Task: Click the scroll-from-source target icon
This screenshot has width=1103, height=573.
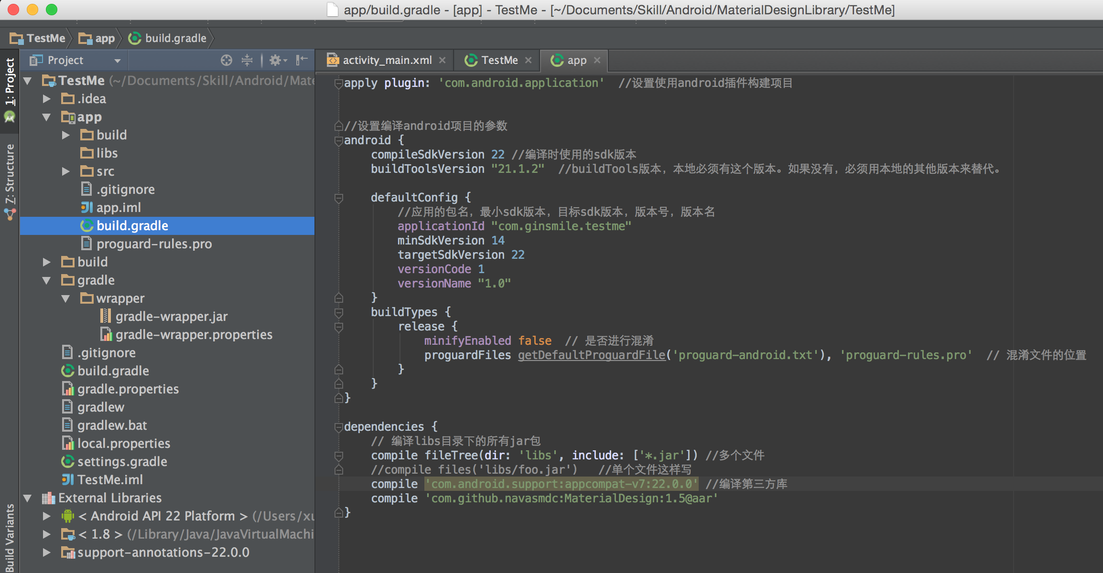Action: (227, 60)
